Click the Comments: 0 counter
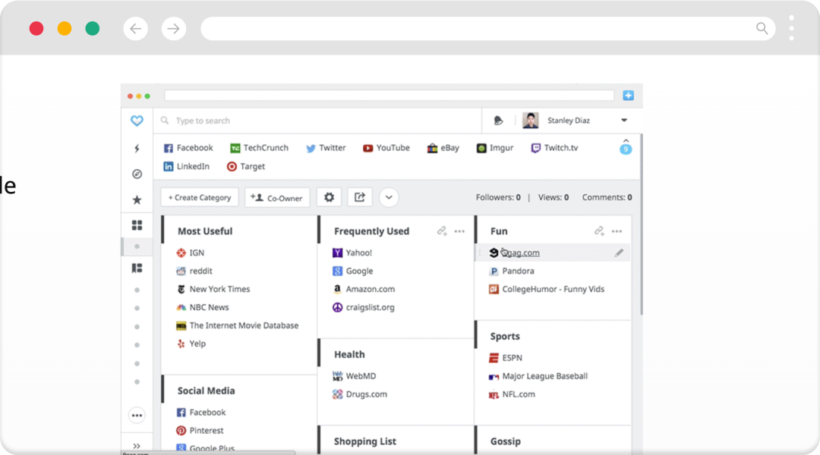Screen dimensions: 820x455 point(607,197)
